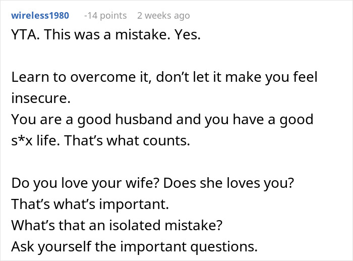Click the line "You are a good husband"

click(162, 120)
